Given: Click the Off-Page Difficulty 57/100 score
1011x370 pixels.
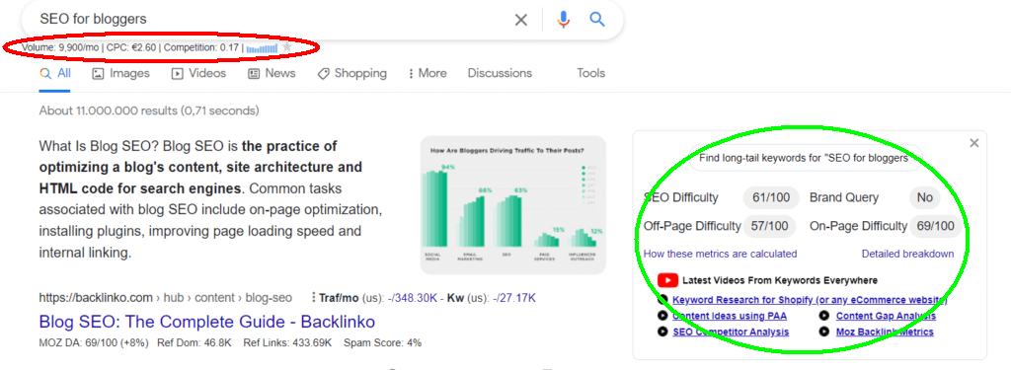Looking at the screenshot, I should pyautogui.click(x=771, y=226).
